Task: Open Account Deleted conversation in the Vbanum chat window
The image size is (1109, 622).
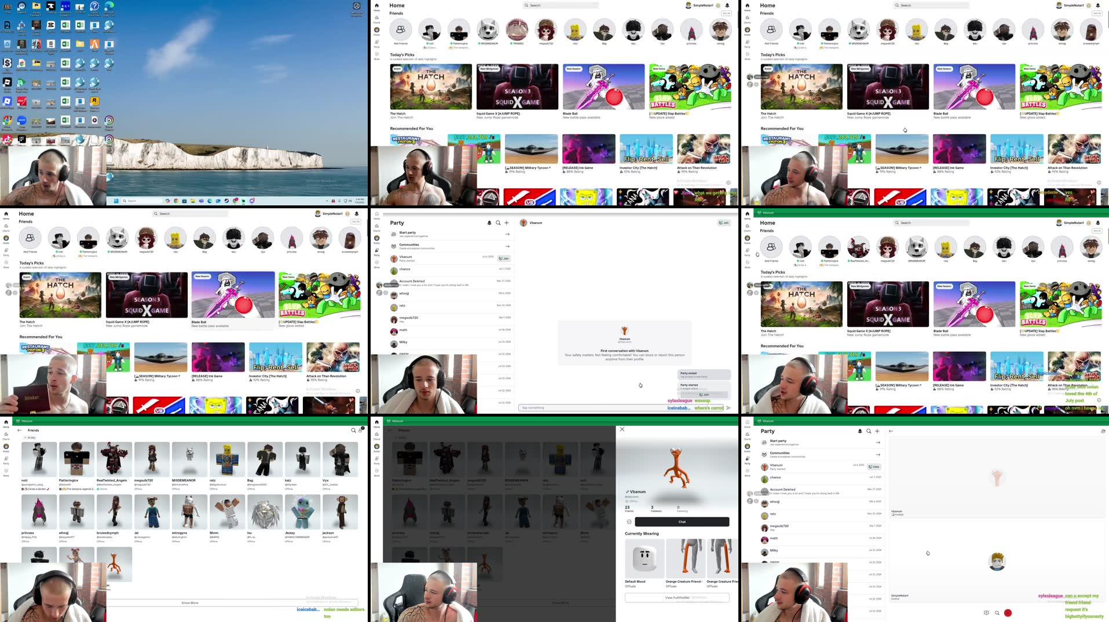Action: coord(451,282)
